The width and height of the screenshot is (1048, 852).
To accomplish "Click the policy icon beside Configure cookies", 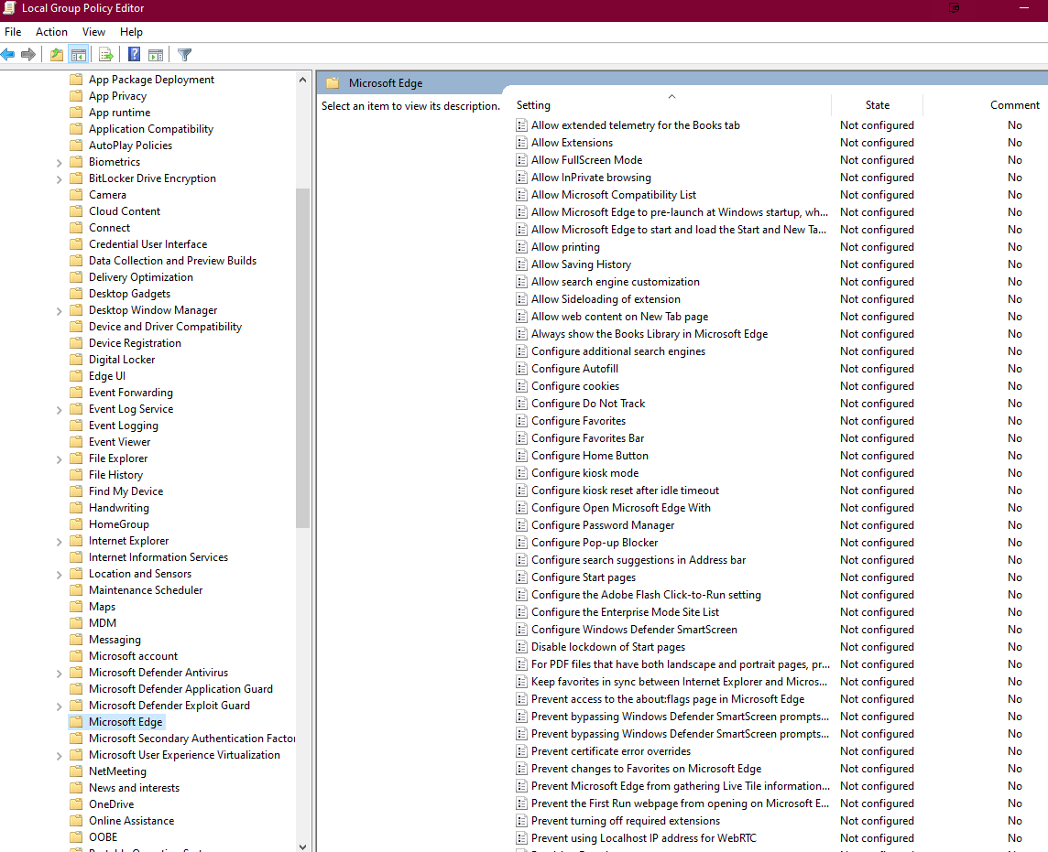I will click(x=521, y=386).
